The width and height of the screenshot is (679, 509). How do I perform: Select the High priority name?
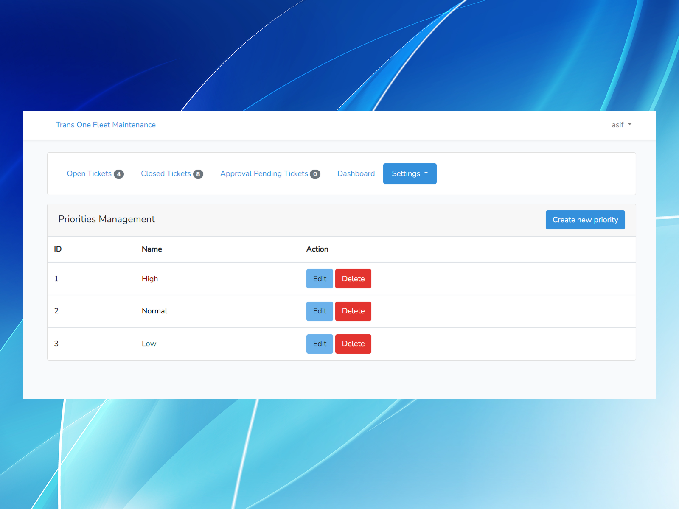point(150,279)
